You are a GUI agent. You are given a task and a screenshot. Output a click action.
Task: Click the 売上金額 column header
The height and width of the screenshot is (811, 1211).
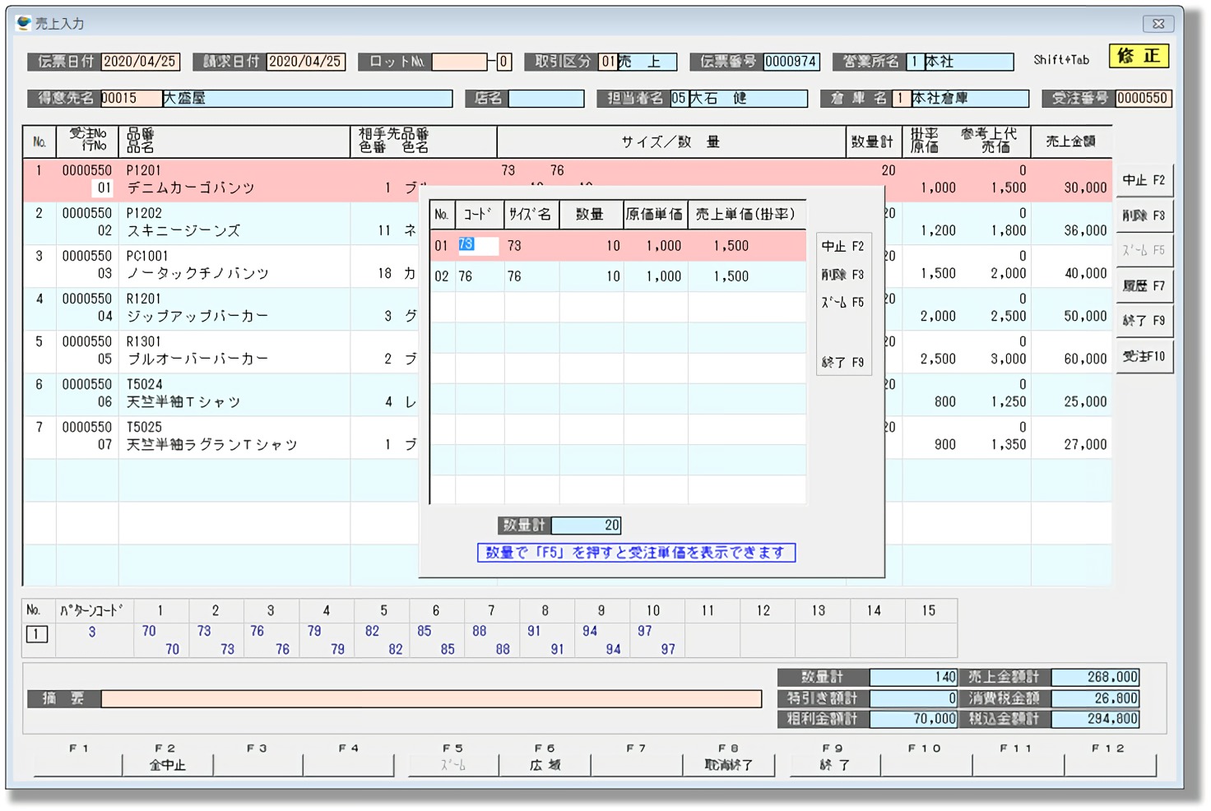(x=1071, y=141)
